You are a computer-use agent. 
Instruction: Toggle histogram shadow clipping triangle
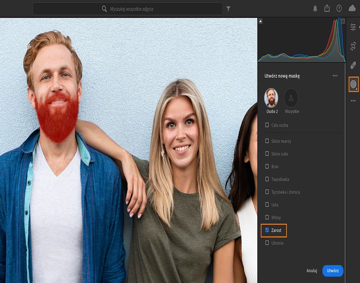click(x=261, y=21)
